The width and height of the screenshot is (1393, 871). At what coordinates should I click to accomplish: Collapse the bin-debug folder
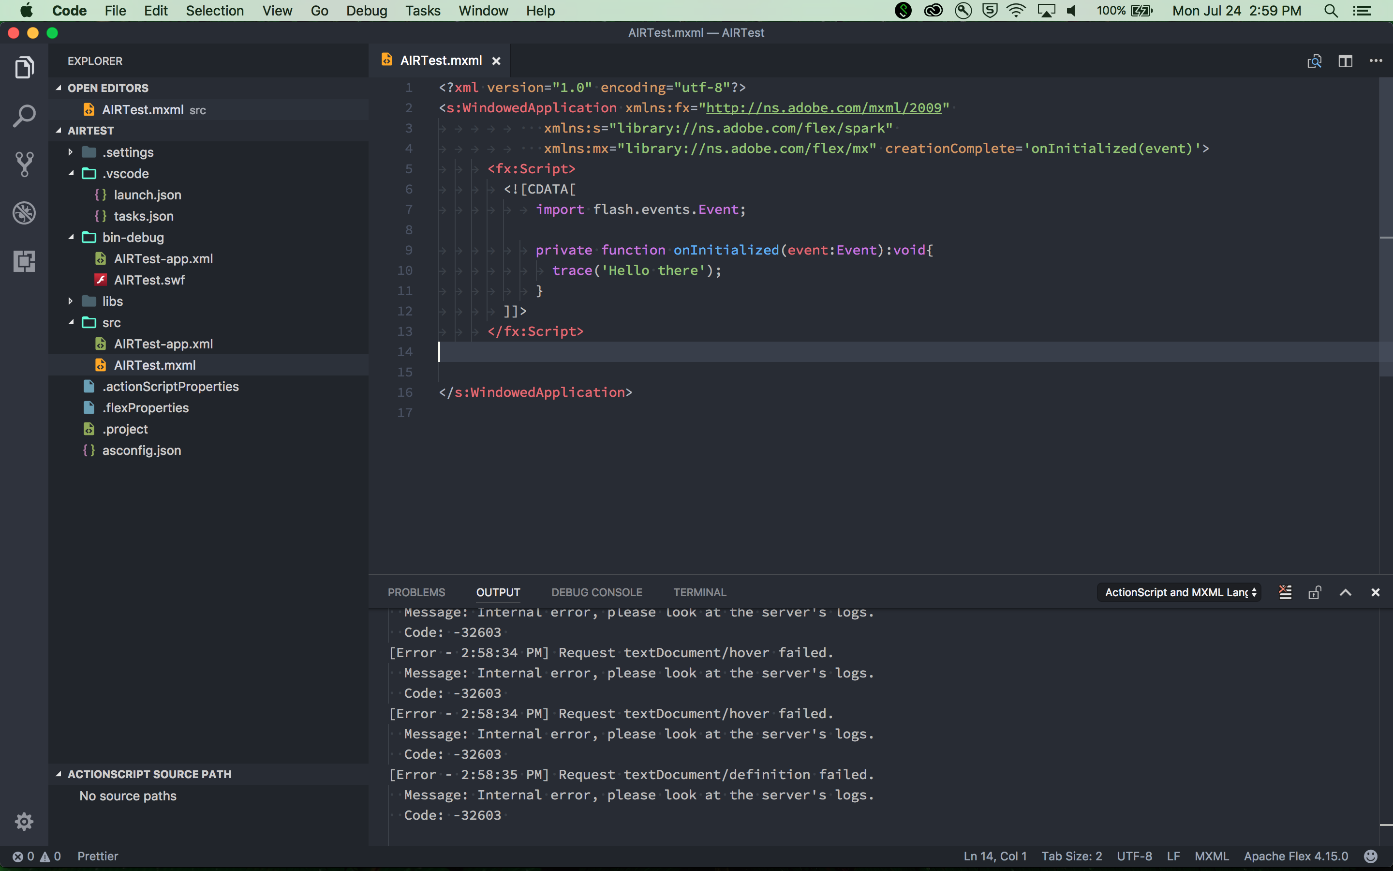[x=71, y=237]
